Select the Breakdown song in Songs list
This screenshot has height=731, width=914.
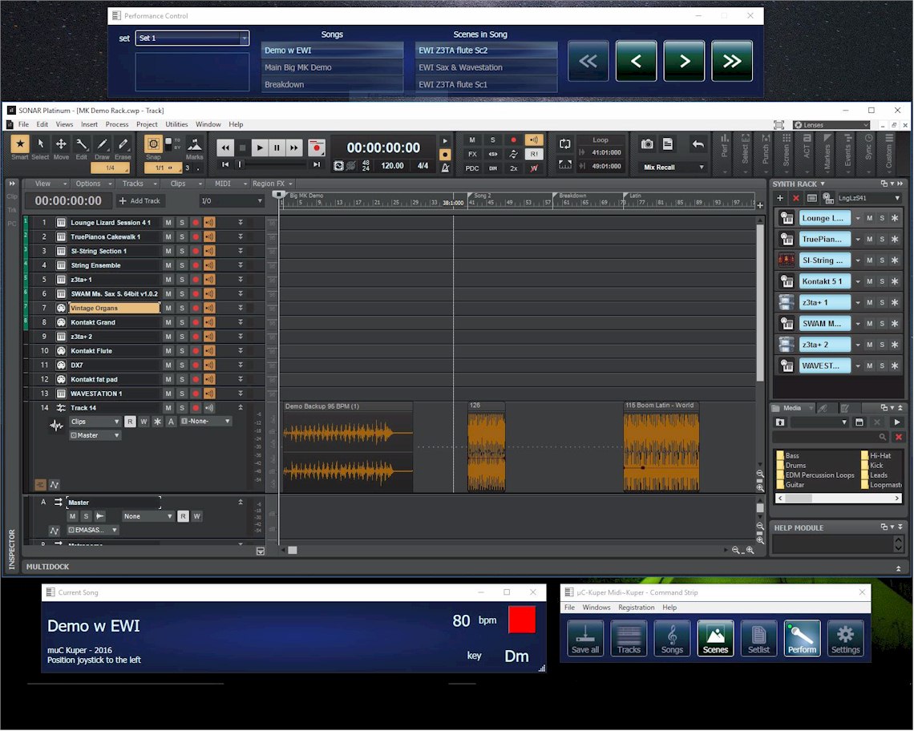[x=332, y=84]
